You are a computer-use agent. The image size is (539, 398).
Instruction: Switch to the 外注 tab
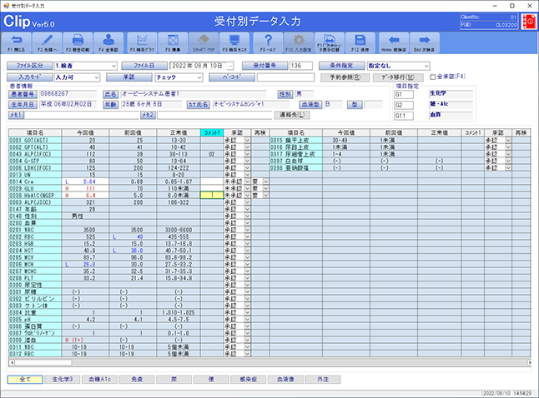323,380
